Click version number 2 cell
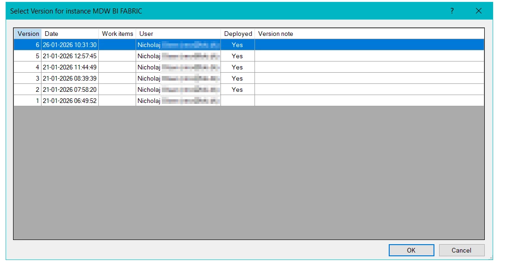This screenshot has height=267, width=516. 28,89
